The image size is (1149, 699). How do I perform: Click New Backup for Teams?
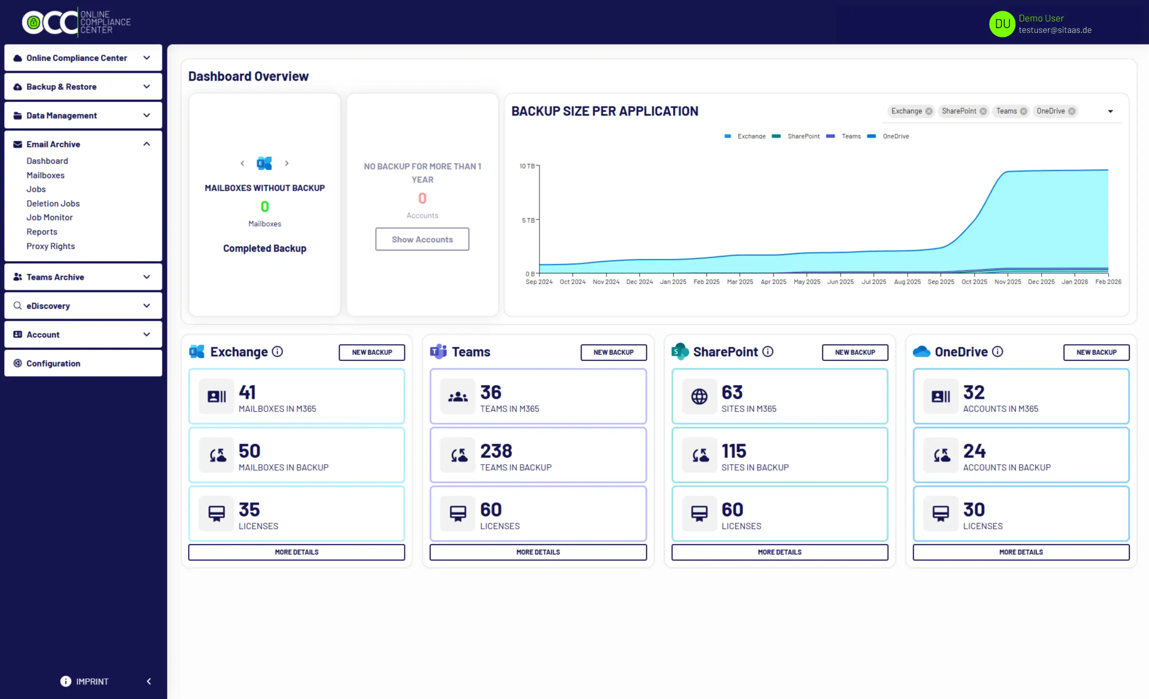click(613, 352)
